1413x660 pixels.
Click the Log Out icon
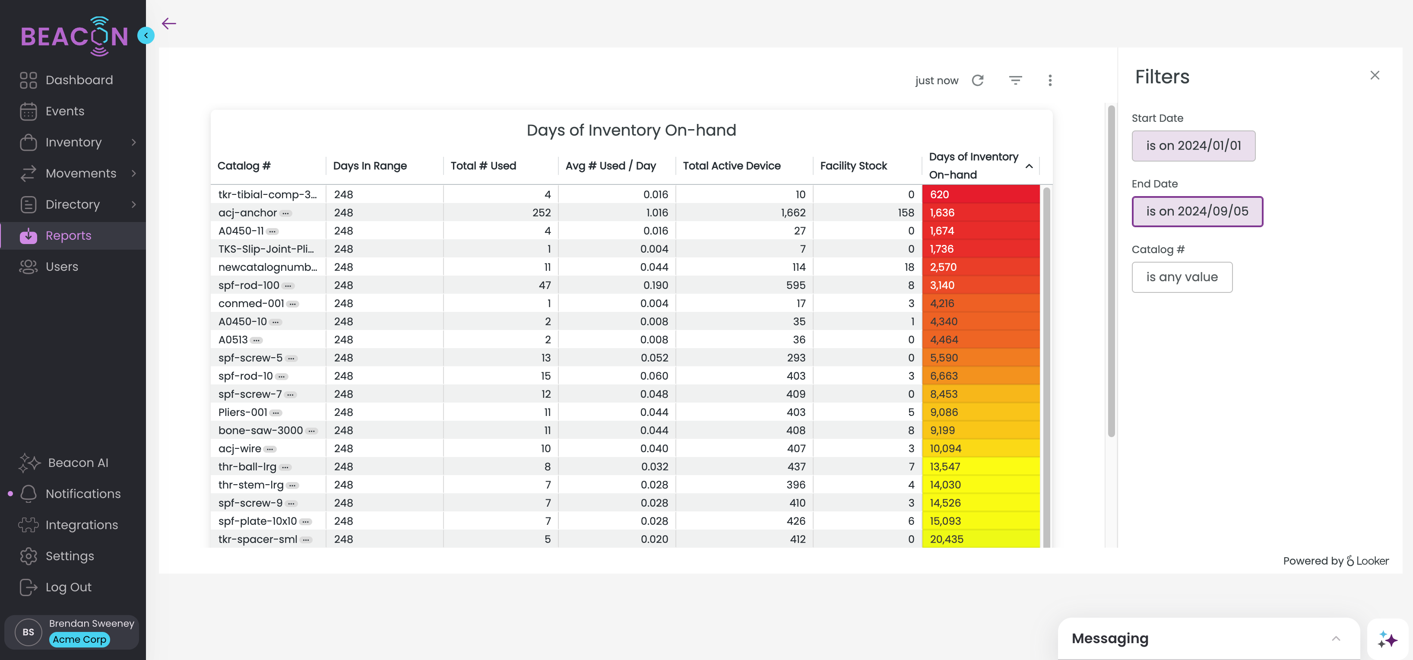click(x=29, y=587)
